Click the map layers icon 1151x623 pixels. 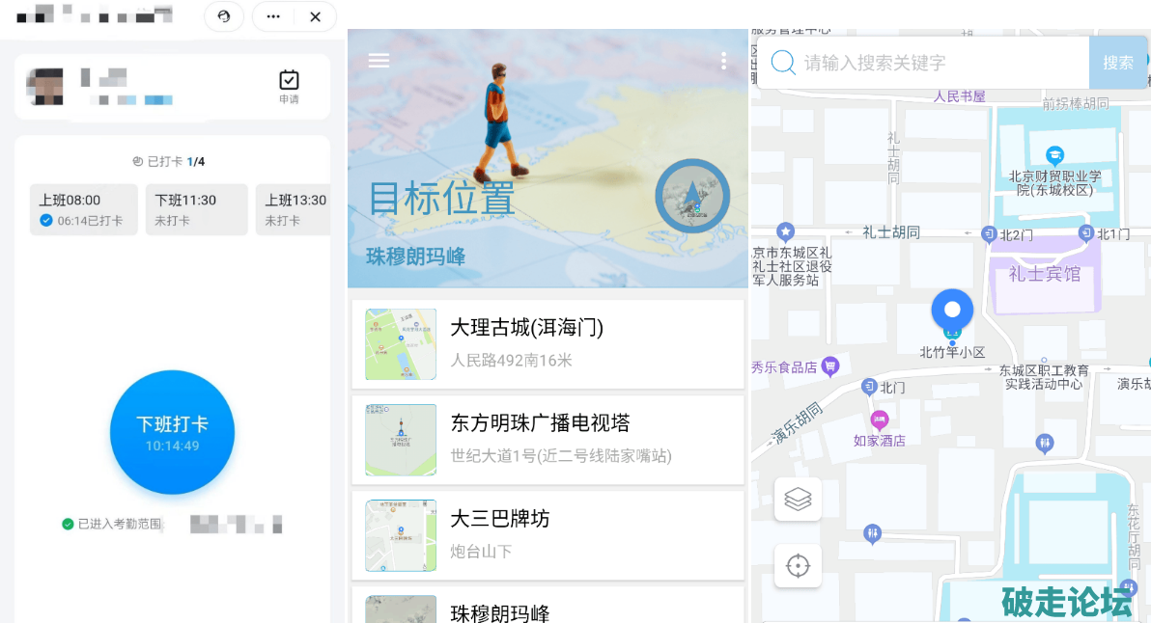click(x=798, y=500)
